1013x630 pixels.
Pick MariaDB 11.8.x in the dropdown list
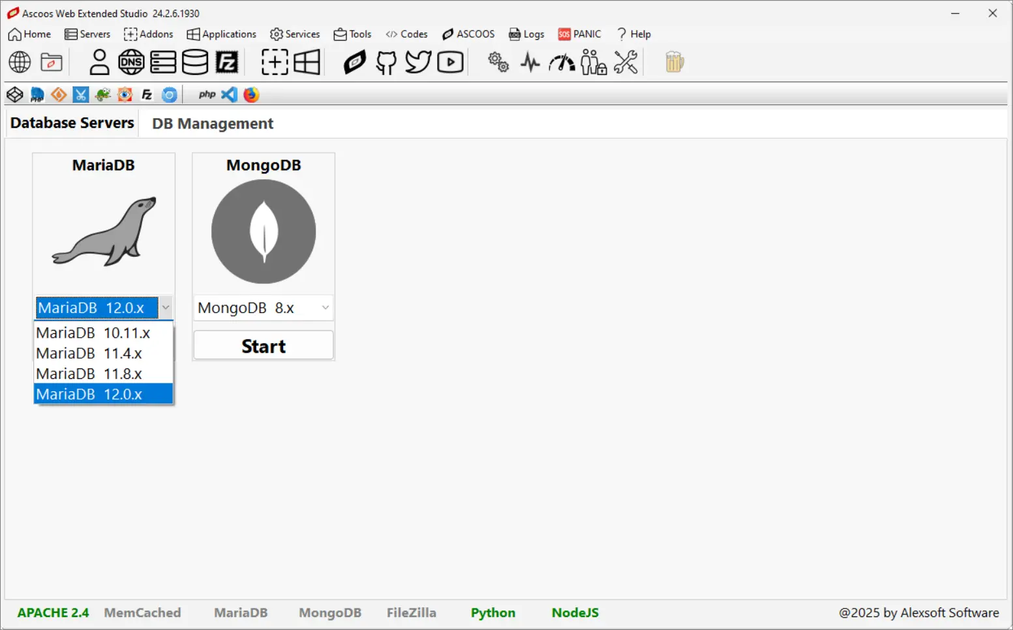coord(103,374)
